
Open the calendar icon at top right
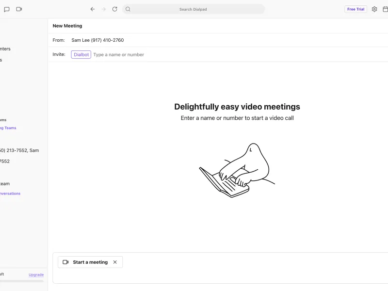385,9
